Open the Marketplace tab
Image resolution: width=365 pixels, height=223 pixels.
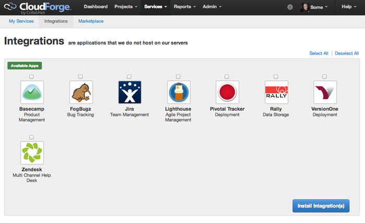pyautogui.click(x=90, y=21)
